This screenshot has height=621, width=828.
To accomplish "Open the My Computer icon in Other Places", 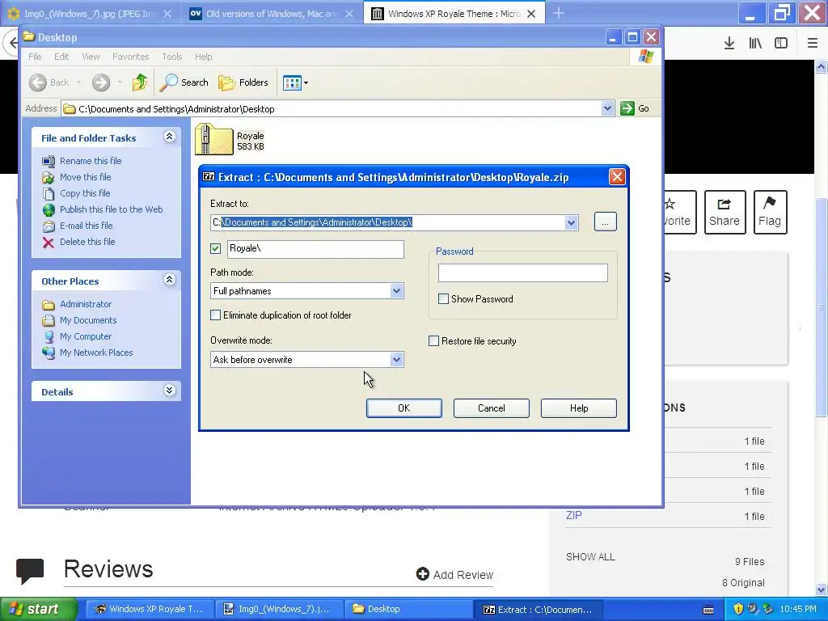I will (49, 337).
